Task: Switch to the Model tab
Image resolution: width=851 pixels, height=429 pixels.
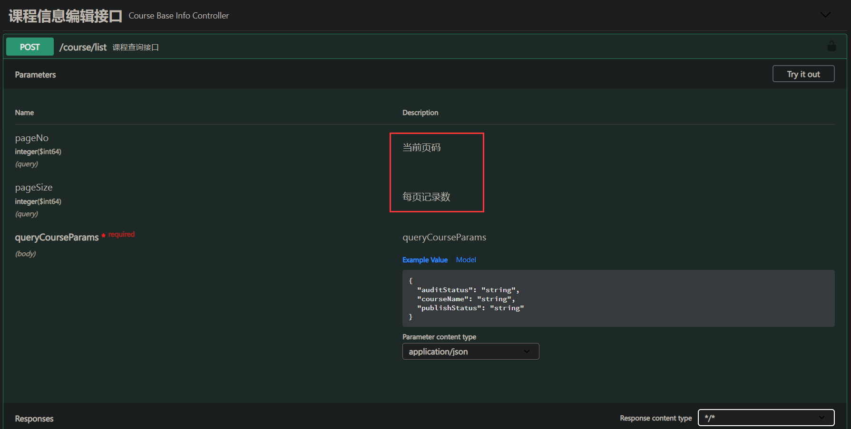Action: coord(466,260)
